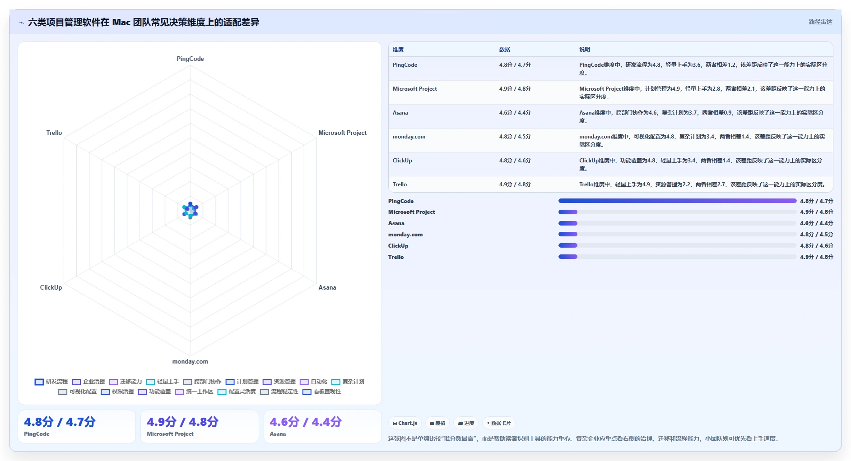Screen dimensions: 851x461
Task: Click the 进度 chip
Action: click(x=466, y=423)
